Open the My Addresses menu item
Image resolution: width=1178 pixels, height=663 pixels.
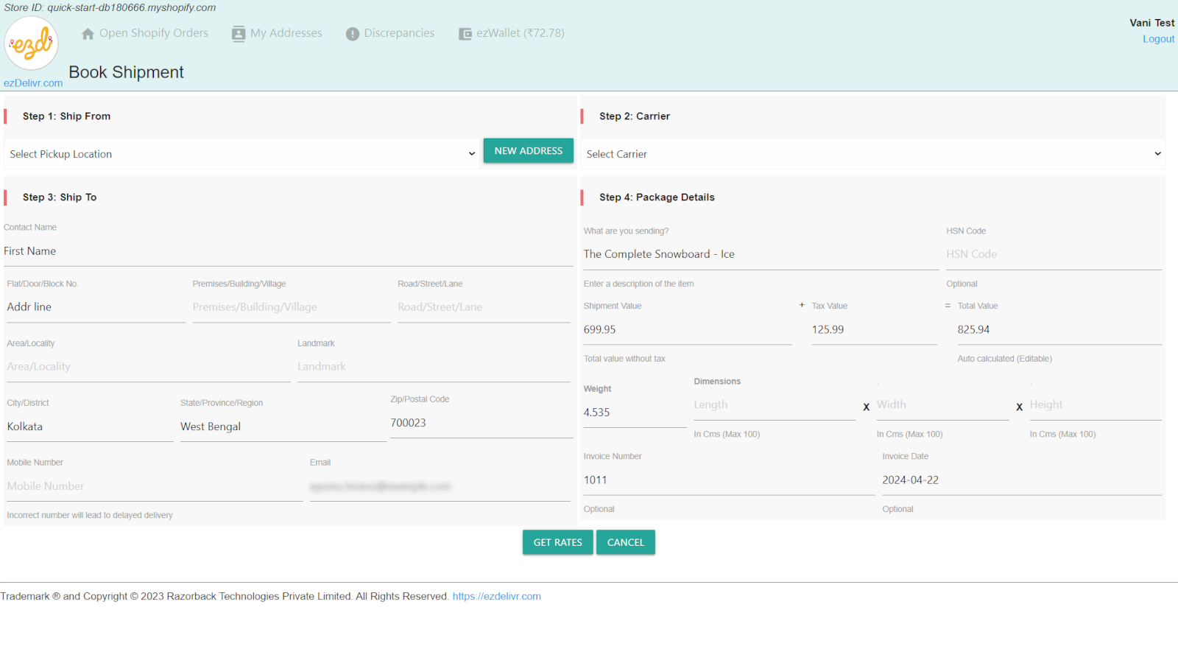286,33
